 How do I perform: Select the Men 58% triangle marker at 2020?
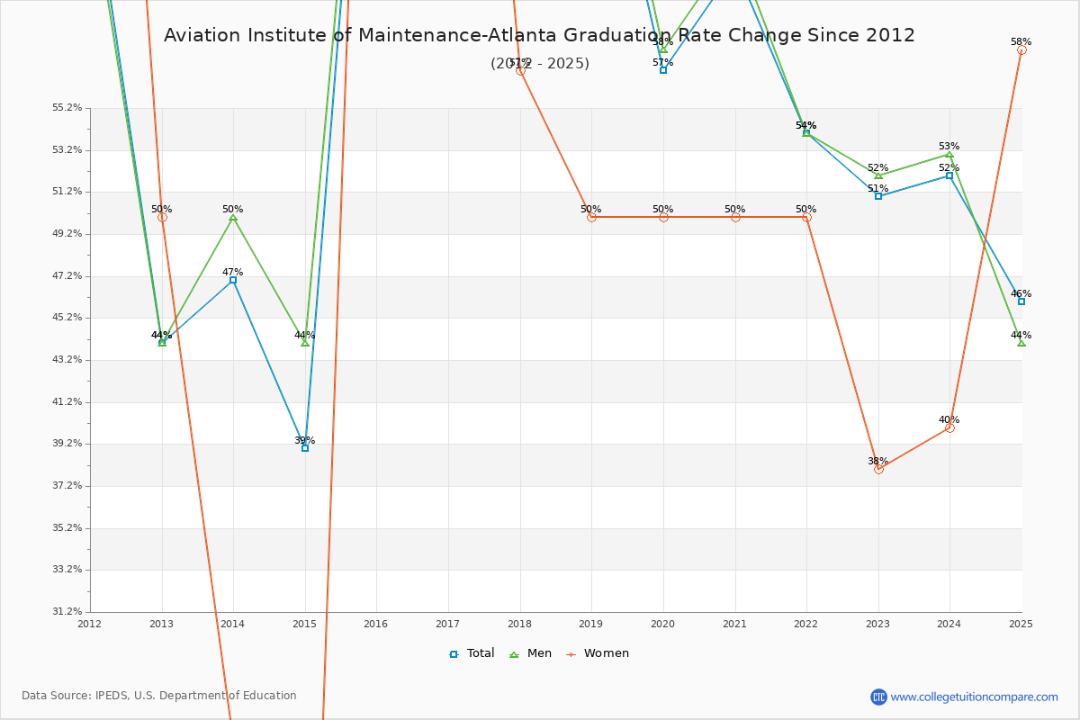663,49
